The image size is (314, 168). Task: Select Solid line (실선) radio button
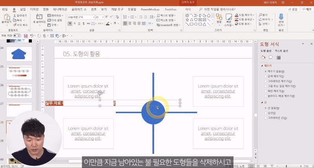pos(266,113)
